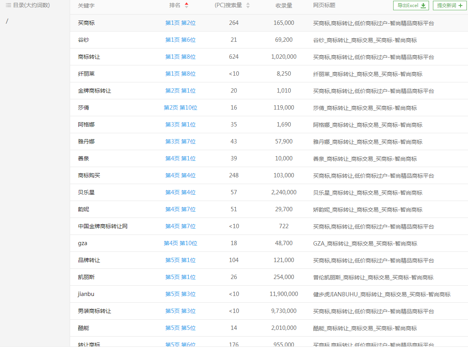Click the download icon in 导出Excel
This screenshot has width=468, height=348.
(x=423, y=6)
